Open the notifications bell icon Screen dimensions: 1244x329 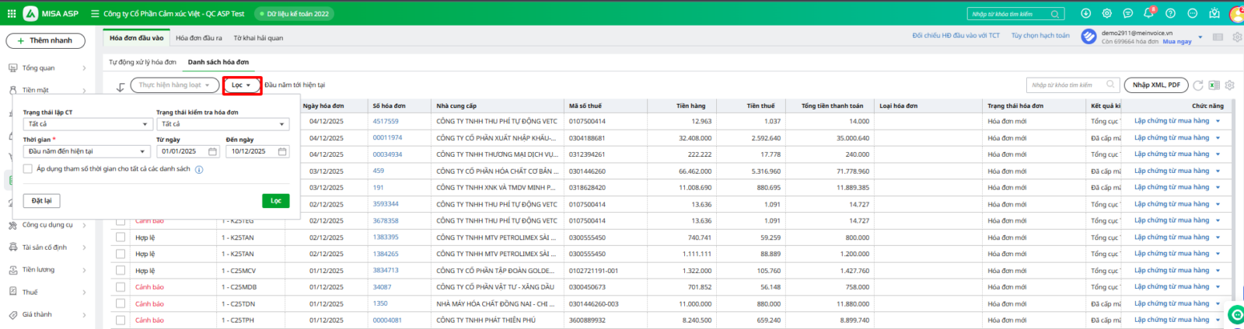pos(1148,13)
